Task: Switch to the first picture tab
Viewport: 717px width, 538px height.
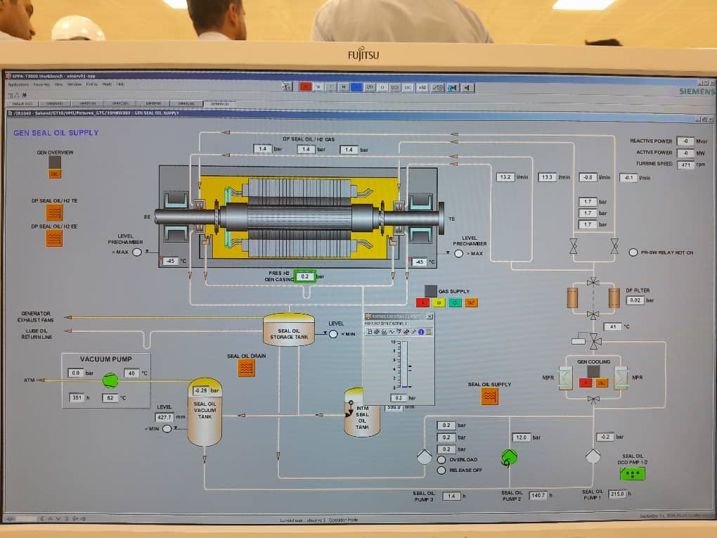Action: [22, 104]
